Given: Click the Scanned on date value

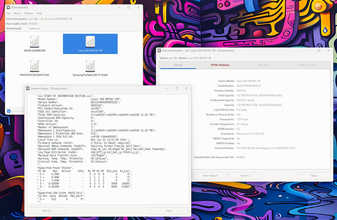Looking at the screenshot, I should [x=250, y=134].
